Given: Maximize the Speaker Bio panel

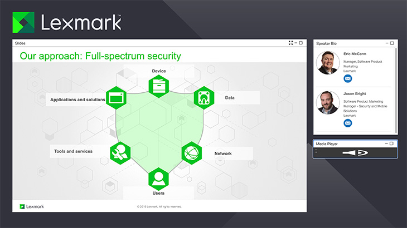Looking at the screenshot, I should pyautogui.click(x=392, y=43).
